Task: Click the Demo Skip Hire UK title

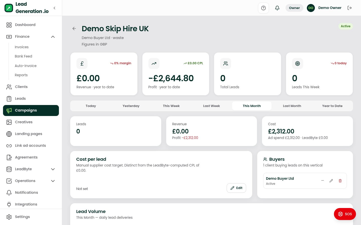Action: [115, 29]
